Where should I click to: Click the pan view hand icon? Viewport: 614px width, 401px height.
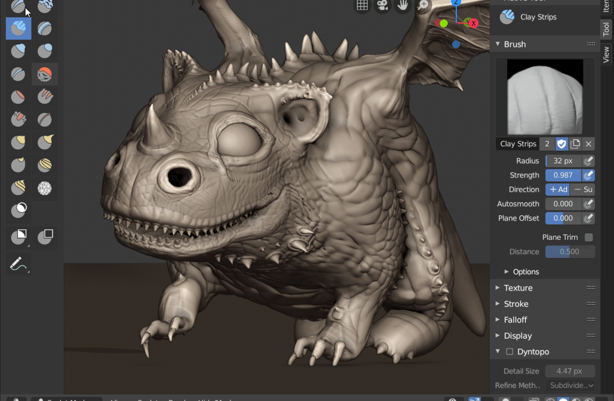pyautogui.click(x=402, y=5)
